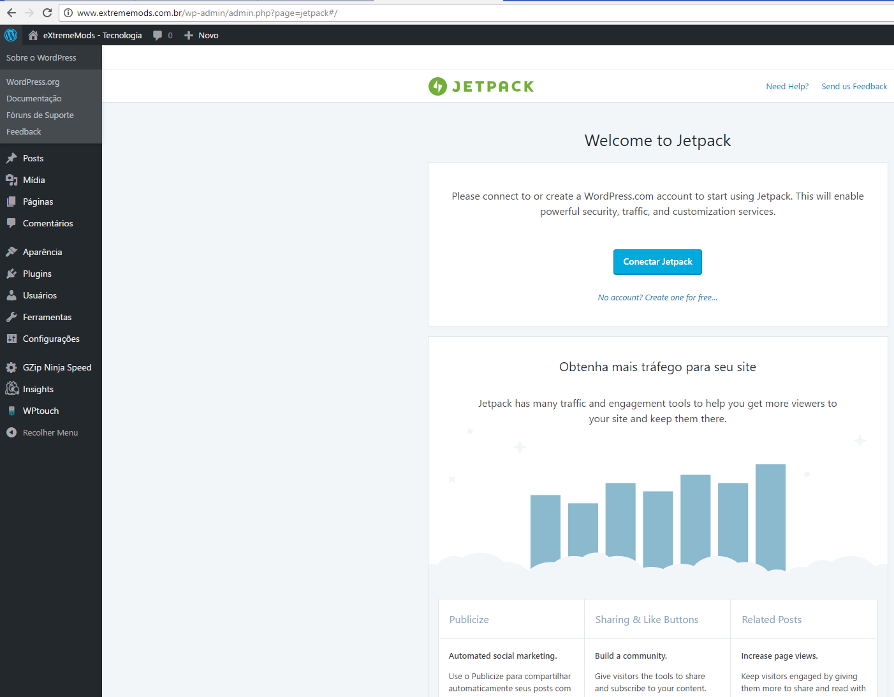Screen dimensions: 894x697
Task: Click the Sharing & Like Buttons heading
Action: click(x=647, y=619)
